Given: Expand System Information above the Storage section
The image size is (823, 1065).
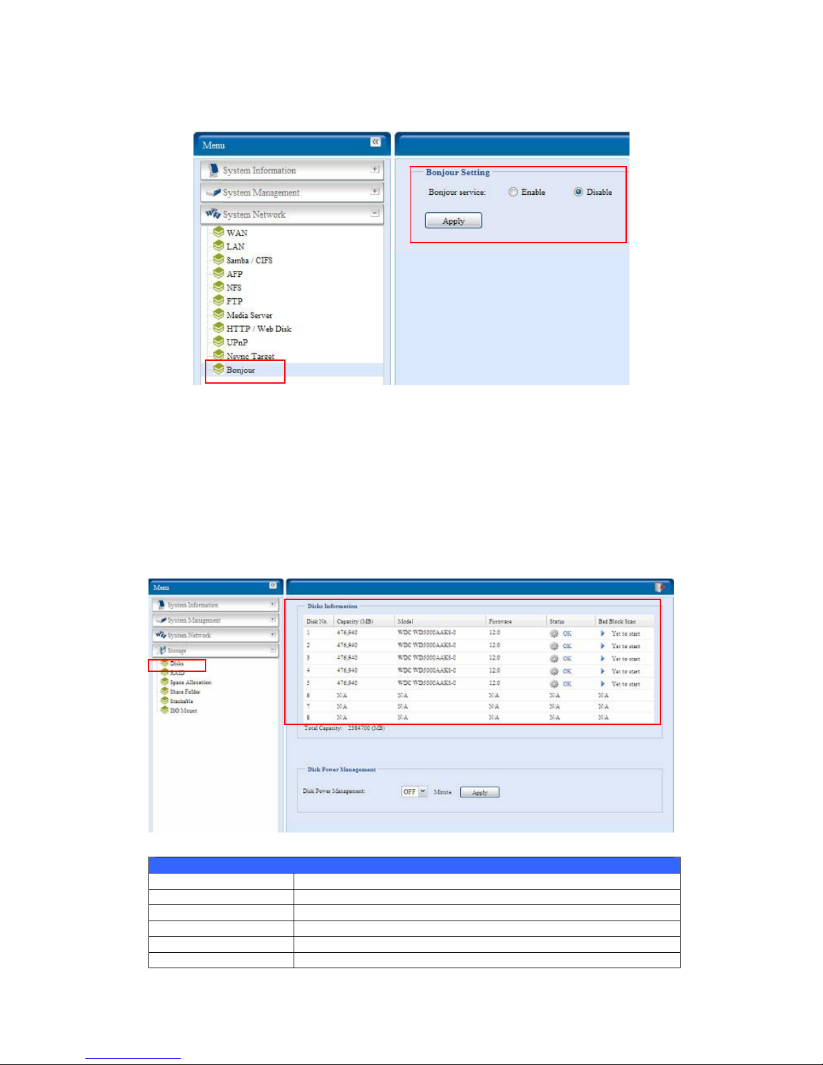Looking at the screenshot, I should (x=273, y=604).
